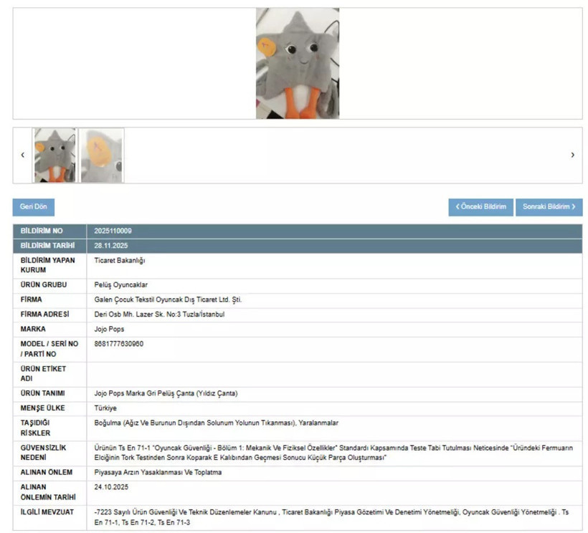Click the model number 8681777630960
Screen dimensions: 588x533
pyautogui.click(x=119, y=344)
